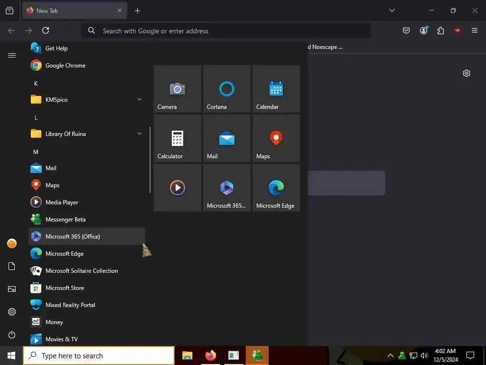Jump to letter L index header
The height and width of the screenshot is (365, 486).
[36, 118]
